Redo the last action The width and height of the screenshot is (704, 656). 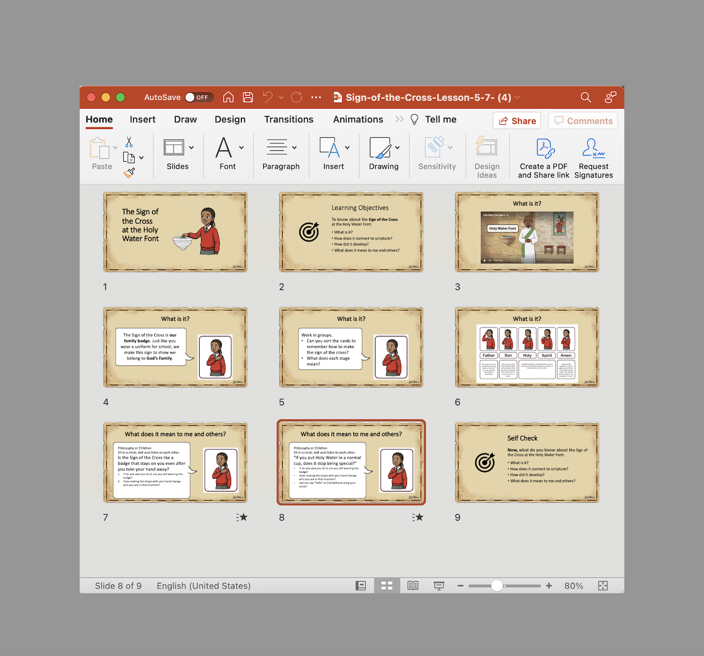point(297,97)
